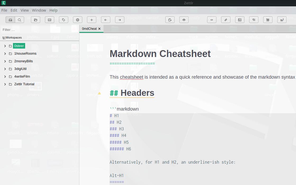Open the Edit menu
The width and height of the screenshot is (296, 185).
(14, 10)
